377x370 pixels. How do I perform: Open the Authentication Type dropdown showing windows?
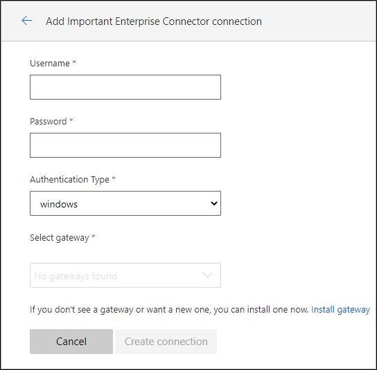(125, 203)
